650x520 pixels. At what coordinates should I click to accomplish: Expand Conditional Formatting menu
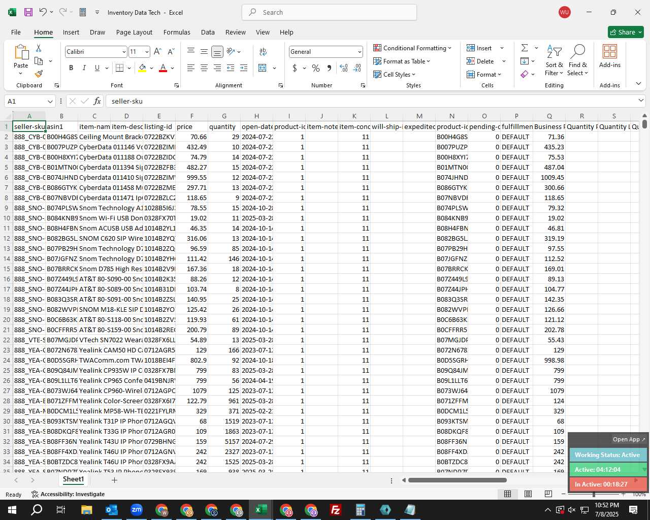tap(412, 48)
